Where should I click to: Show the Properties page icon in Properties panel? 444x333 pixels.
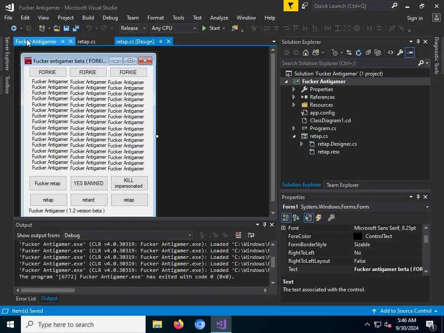[309, 218]
